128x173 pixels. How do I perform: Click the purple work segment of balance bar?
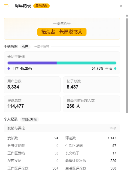tap(32, 63)
